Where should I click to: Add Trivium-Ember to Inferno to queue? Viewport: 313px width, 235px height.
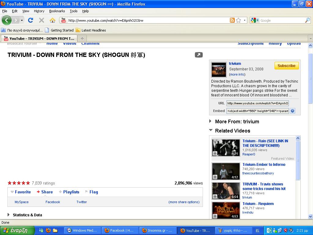tap(215, 177)
